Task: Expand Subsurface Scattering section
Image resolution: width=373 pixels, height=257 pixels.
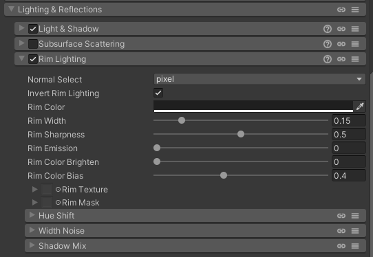Action: click(21, 43)
